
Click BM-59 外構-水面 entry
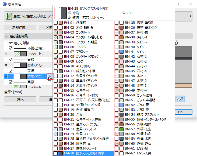[x=144, y=139]
